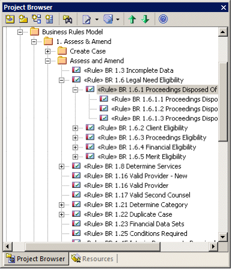The width and height of the screenshot is (232, 269).
Task: Expand the Create Case folder
Action: tap(47, 51)
